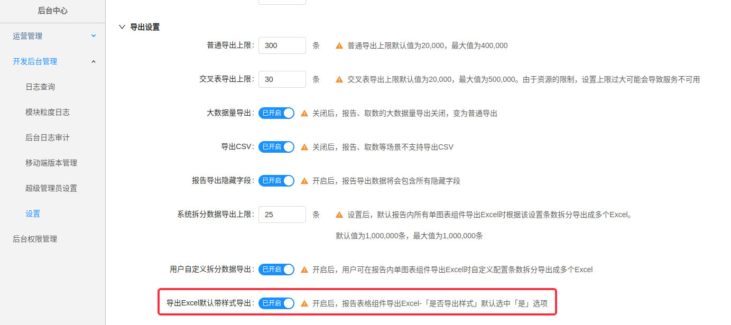Click warning icon next to 大数据量导出 toggle
Viewport: 731px width, 325px height.
304,114
